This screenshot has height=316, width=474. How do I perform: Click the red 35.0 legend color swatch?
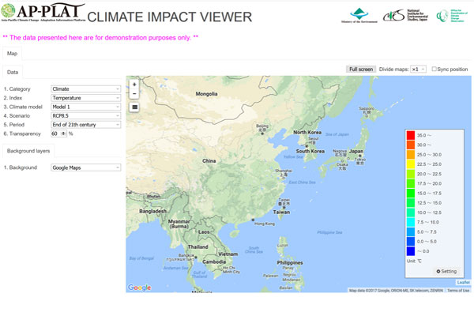point(411,135)
